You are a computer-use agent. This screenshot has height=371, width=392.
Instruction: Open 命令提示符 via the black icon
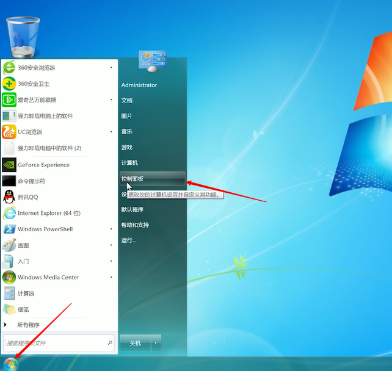coord(9,181)
